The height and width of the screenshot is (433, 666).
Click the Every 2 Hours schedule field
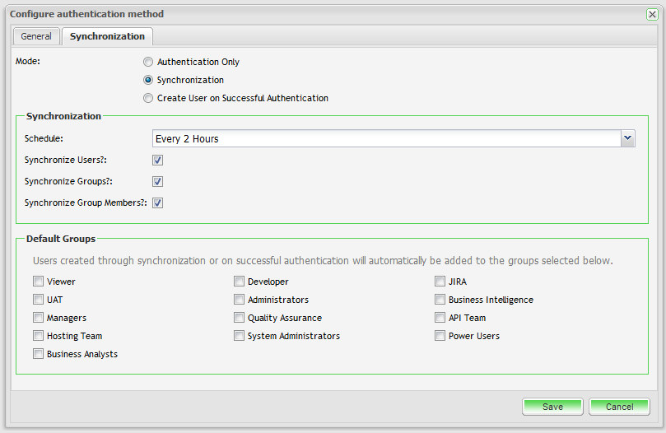coord(386,138)
